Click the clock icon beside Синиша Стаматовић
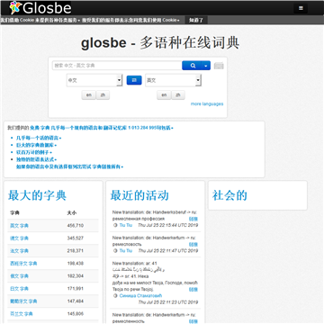 point(115,296)
